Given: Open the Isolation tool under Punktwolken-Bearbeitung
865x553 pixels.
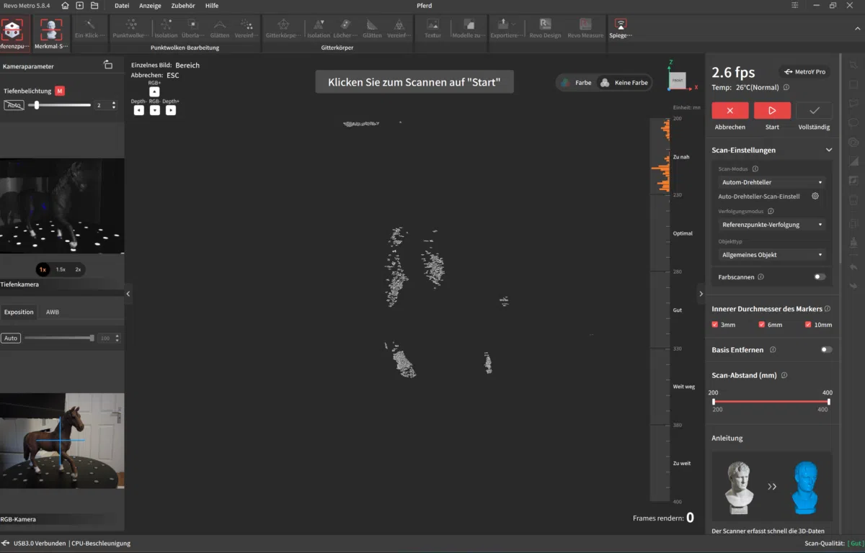Looking at the screenshot, I should click(x=167, y=31).
